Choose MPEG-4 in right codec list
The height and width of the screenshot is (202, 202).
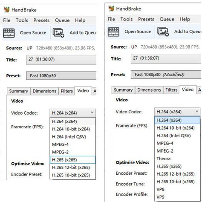177,143
